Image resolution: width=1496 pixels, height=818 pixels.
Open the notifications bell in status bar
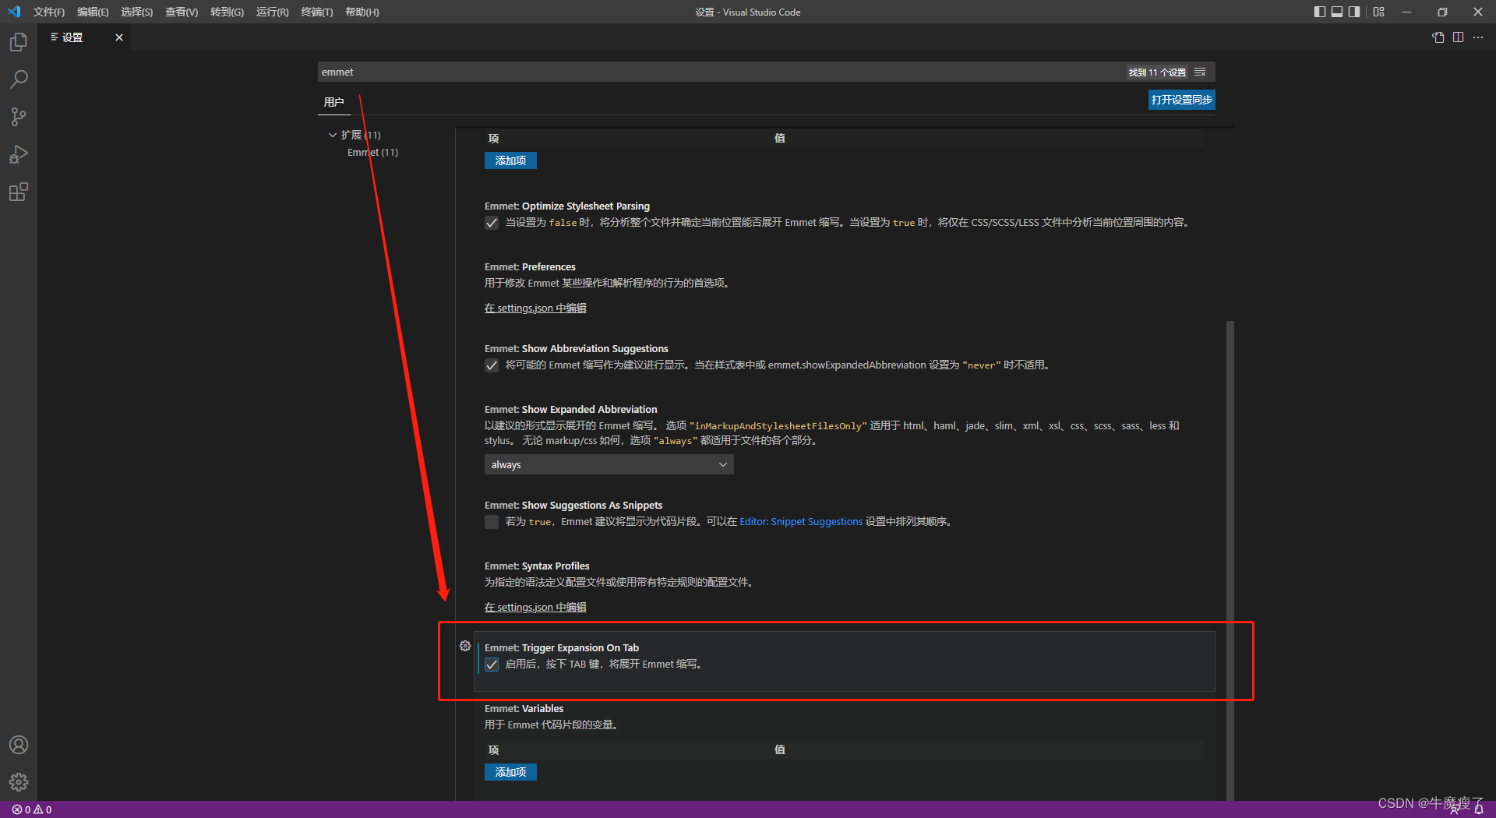pyautogui.click(x=1479, y=809)
